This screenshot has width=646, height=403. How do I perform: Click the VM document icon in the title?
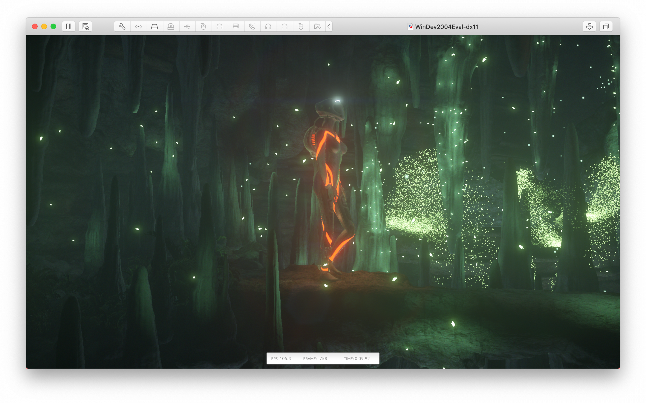click(410, 27)
